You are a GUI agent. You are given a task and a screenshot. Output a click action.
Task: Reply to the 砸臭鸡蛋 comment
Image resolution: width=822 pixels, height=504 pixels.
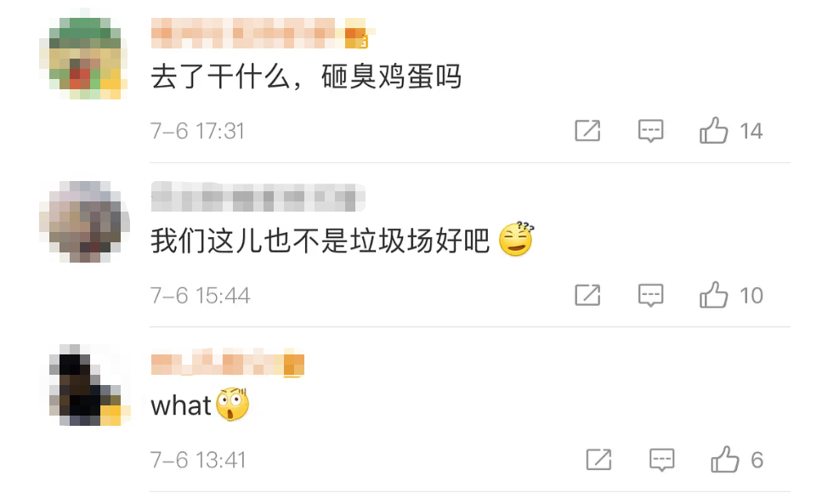650,130
